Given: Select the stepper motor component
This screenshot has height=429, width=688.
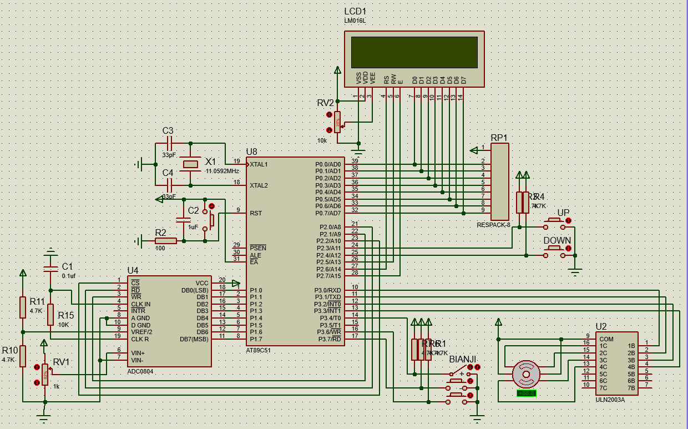Looking at the screenshot, I should [525, 373].
